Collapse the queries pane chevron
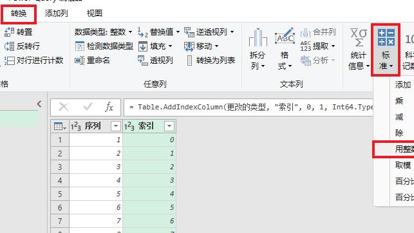 pyautogui.click(x=39, y=104)
